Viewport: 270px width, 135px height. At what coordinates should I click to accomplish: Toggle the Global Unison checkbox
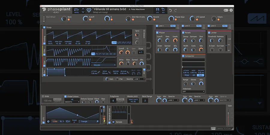pos(65,96)
